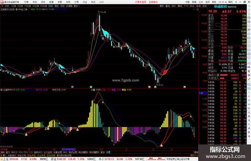This screenshot has height=161, width=251.
Task: Select the VOL-TDX indicator tab
Action: point(23,152)
